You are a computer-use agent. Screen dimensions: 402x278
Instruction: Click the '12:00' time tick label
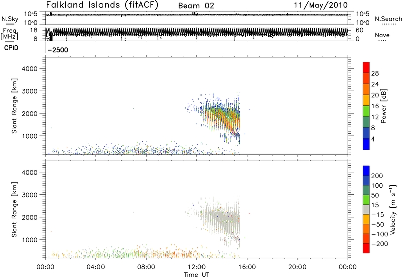pyautogui.click(x=196, y=267)
